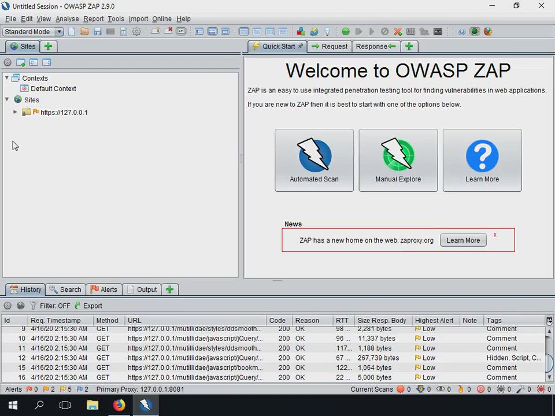
Task: Toggle link with Sites selection globe icon
Action: 21,306
